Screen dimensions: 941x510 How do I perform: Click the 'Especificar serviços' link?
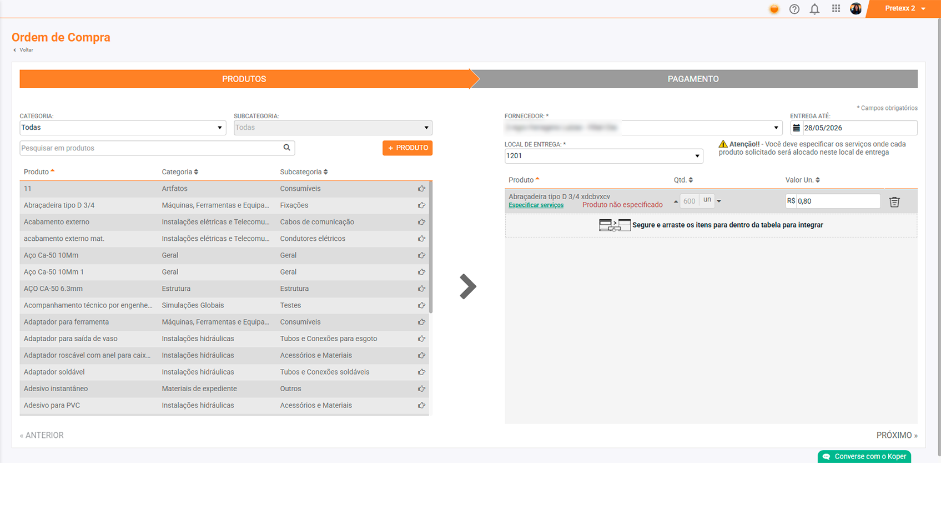pyautogui.click(x=536, y=205)
